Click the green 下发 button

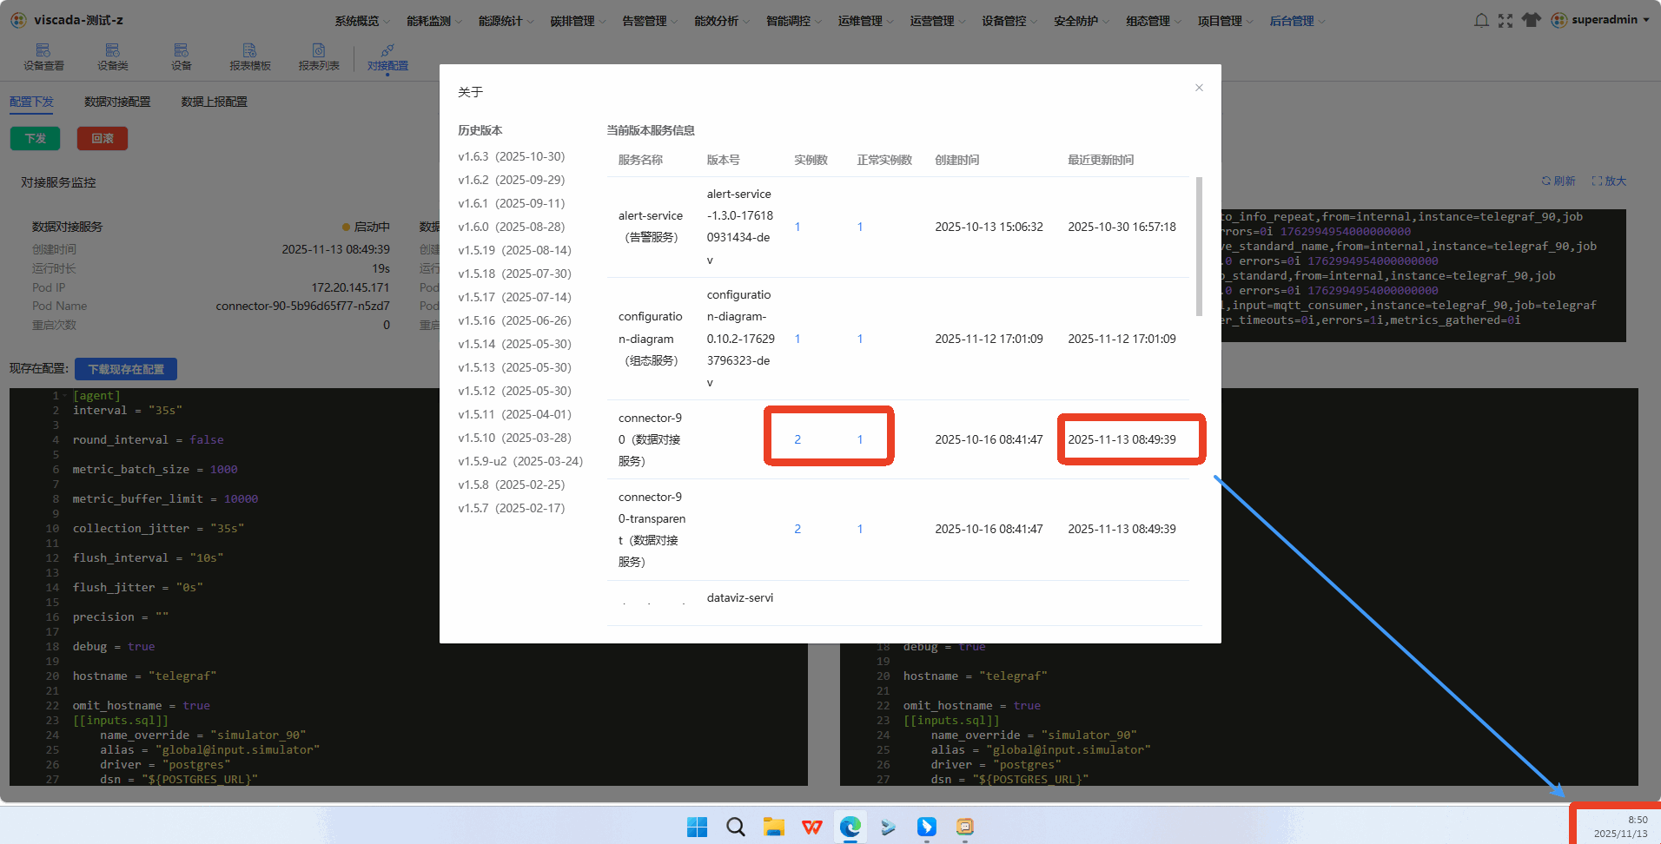tap(35, 138)
